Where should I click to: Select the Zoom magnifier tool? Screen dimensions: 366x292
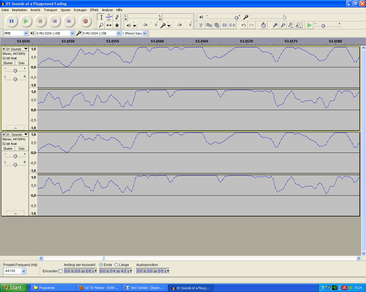point(101,25)
